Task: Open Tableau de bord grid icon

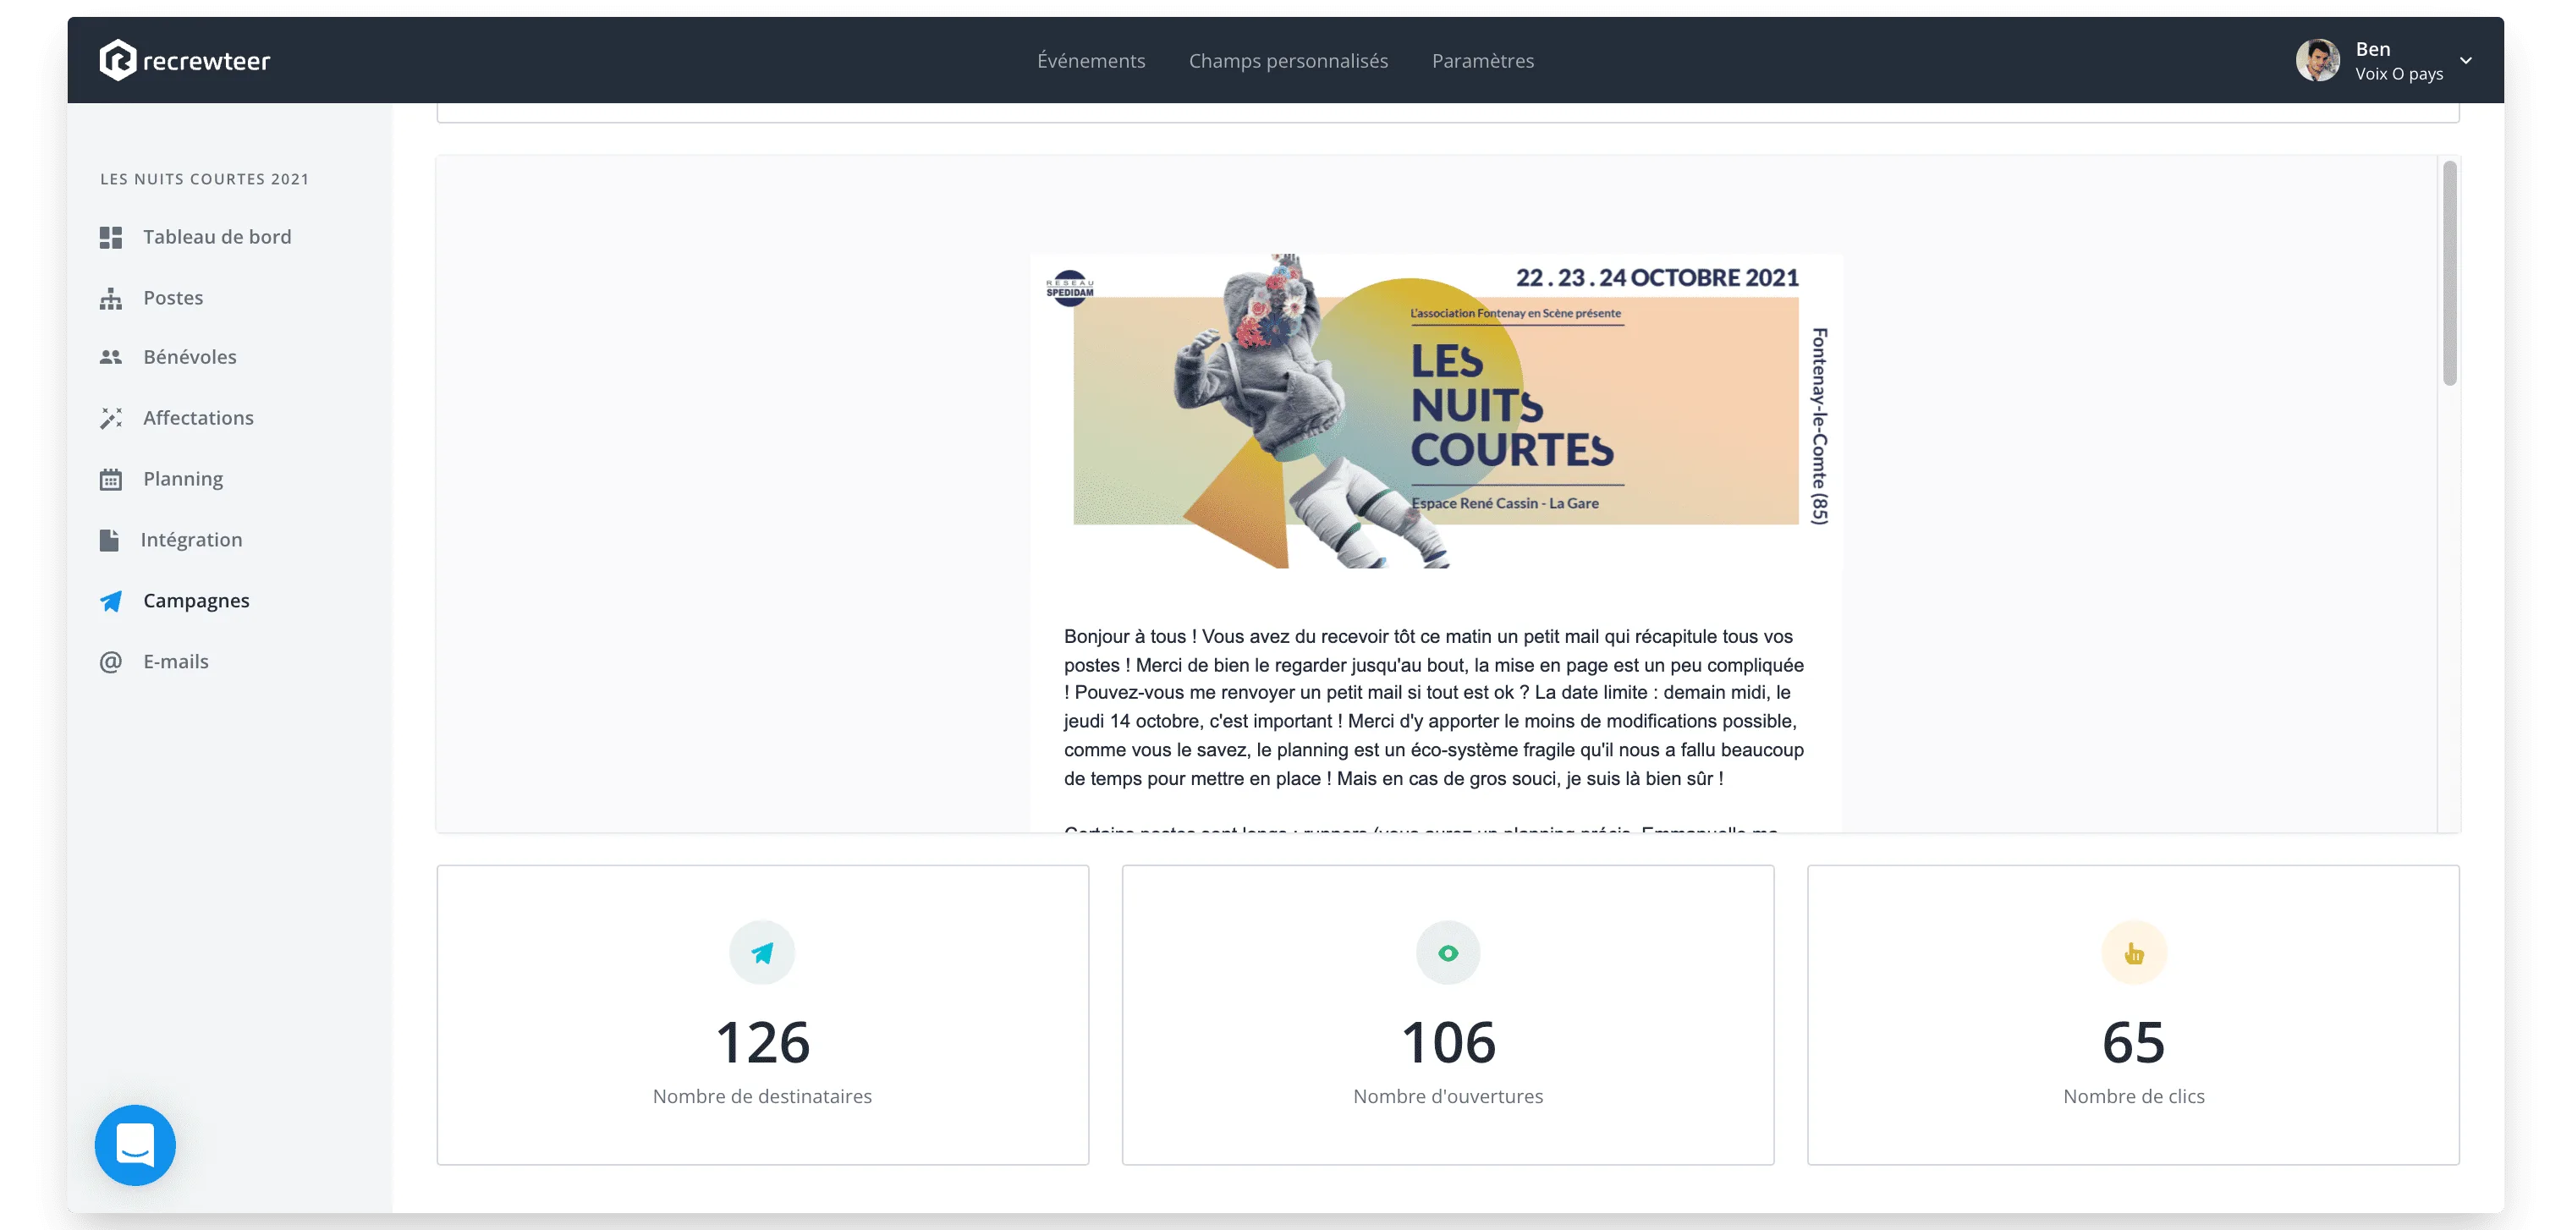Action: (111, 238)
